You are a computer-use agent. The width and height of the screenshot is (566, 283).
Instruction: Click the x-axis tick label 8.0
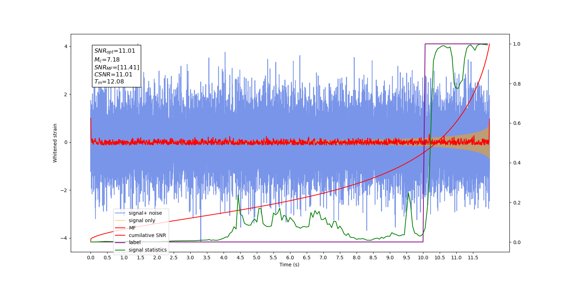[357, 258]
